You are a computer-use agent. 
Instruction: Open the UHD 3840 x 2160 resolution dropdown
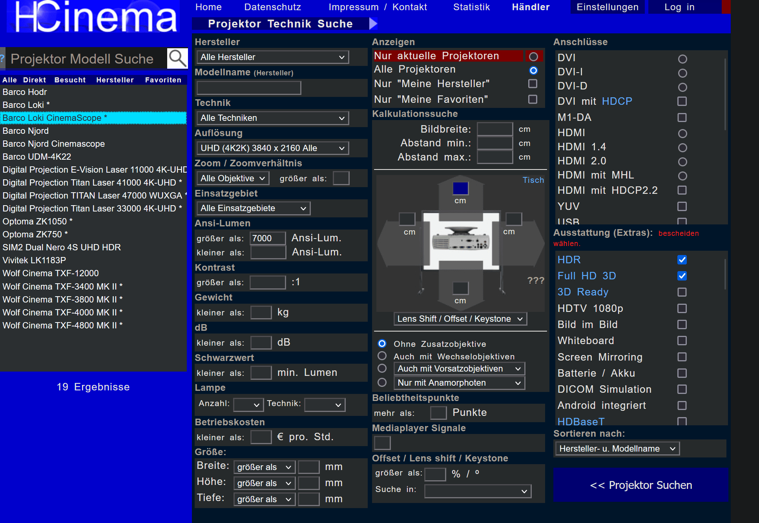pyautogui.click(x=273, y=148)
